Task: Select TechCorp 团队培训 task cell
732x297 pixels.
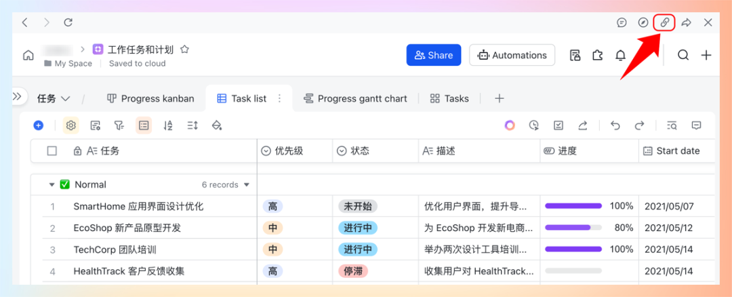Action: click(x=149, y=250)
